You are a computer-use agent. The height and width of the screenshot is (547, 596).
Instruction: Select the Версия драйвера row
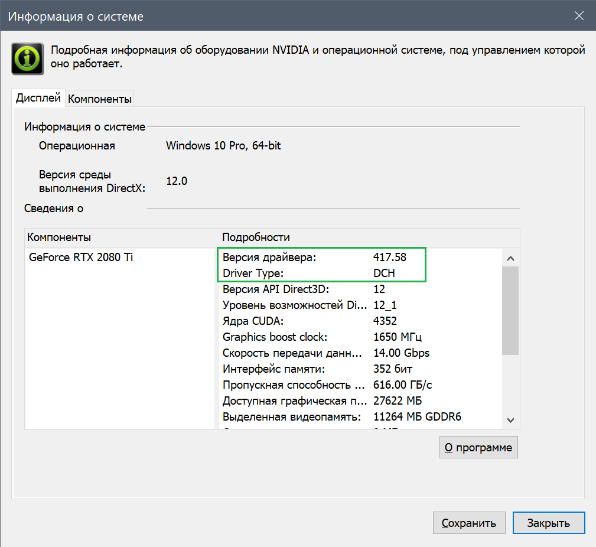tap(314, 258)
